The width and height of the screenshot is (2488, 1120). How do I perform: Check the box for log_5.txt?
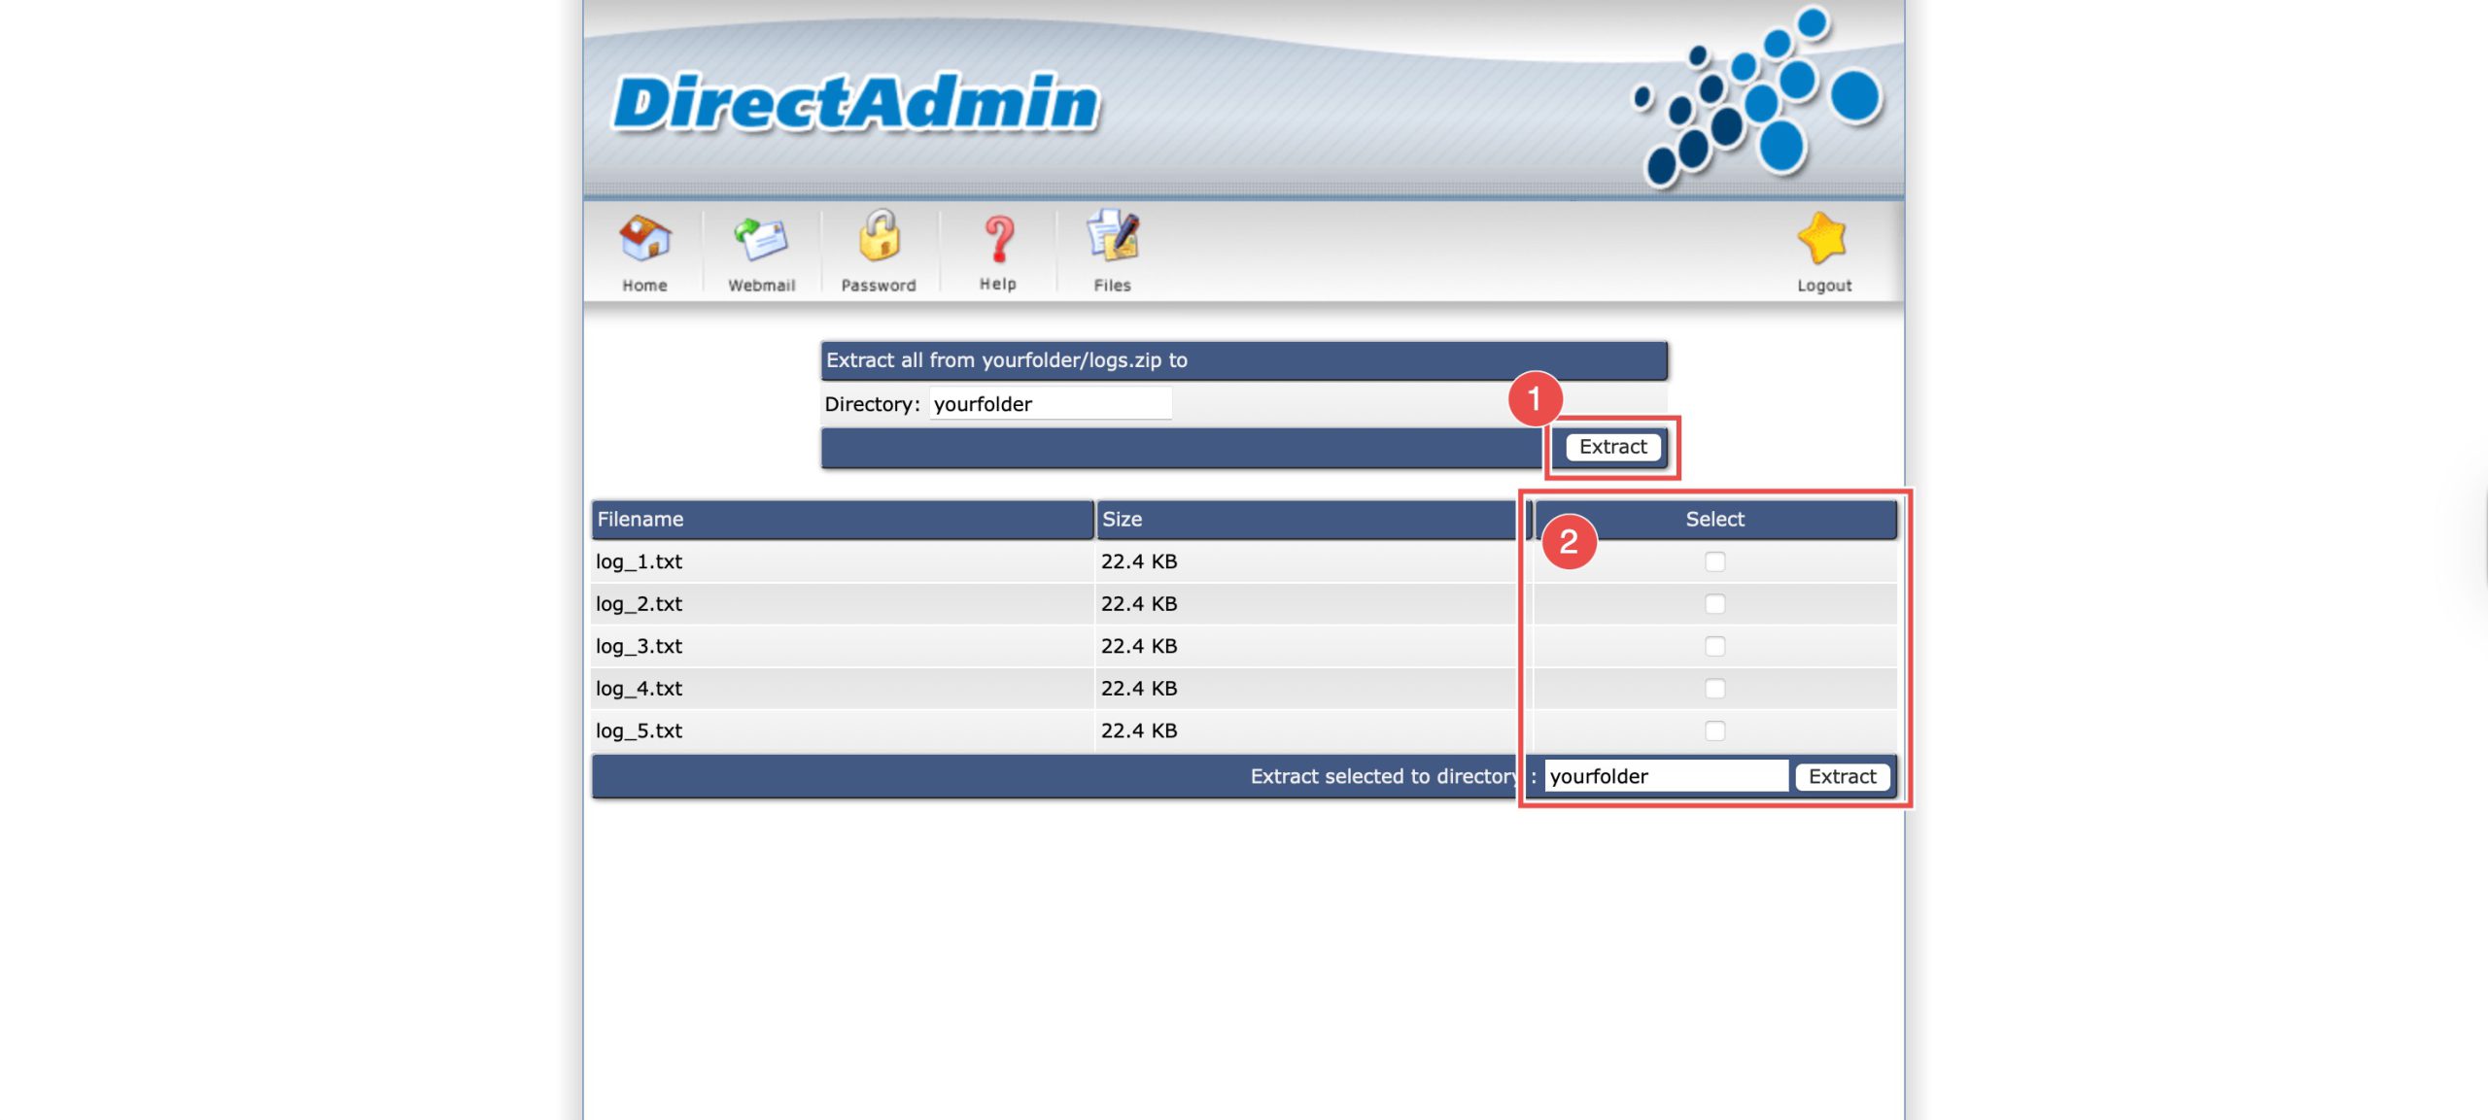pyautogui.click(x=1715, y=730)
